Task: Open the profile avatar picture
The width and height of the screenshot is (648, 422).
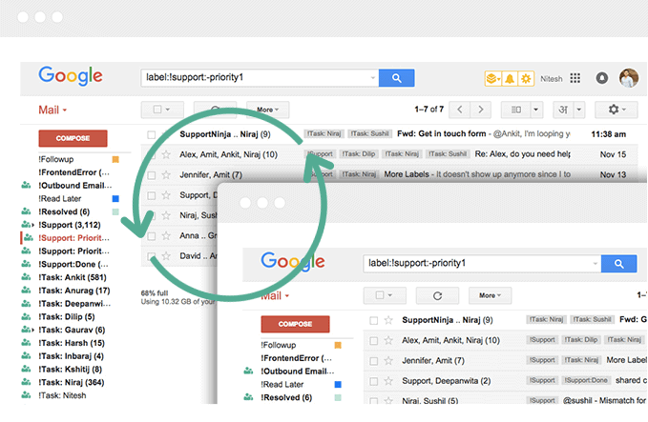Action: tap(629, 77)
